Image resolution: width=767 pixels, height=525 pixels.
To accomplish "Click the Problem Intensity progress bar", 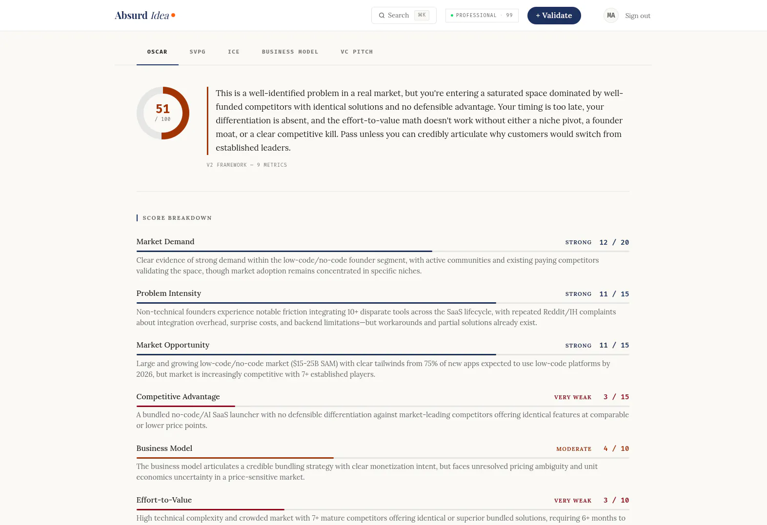I will tap(383, 303).
